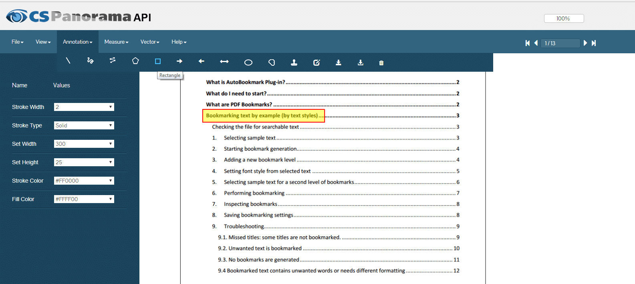635x284 pixels.
Task: Expand the Stroke Type dropdown showing Solid
Action: tap(84, 125)
